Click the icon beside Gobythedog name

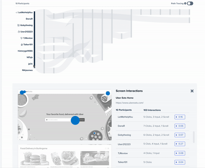(18, 25)
